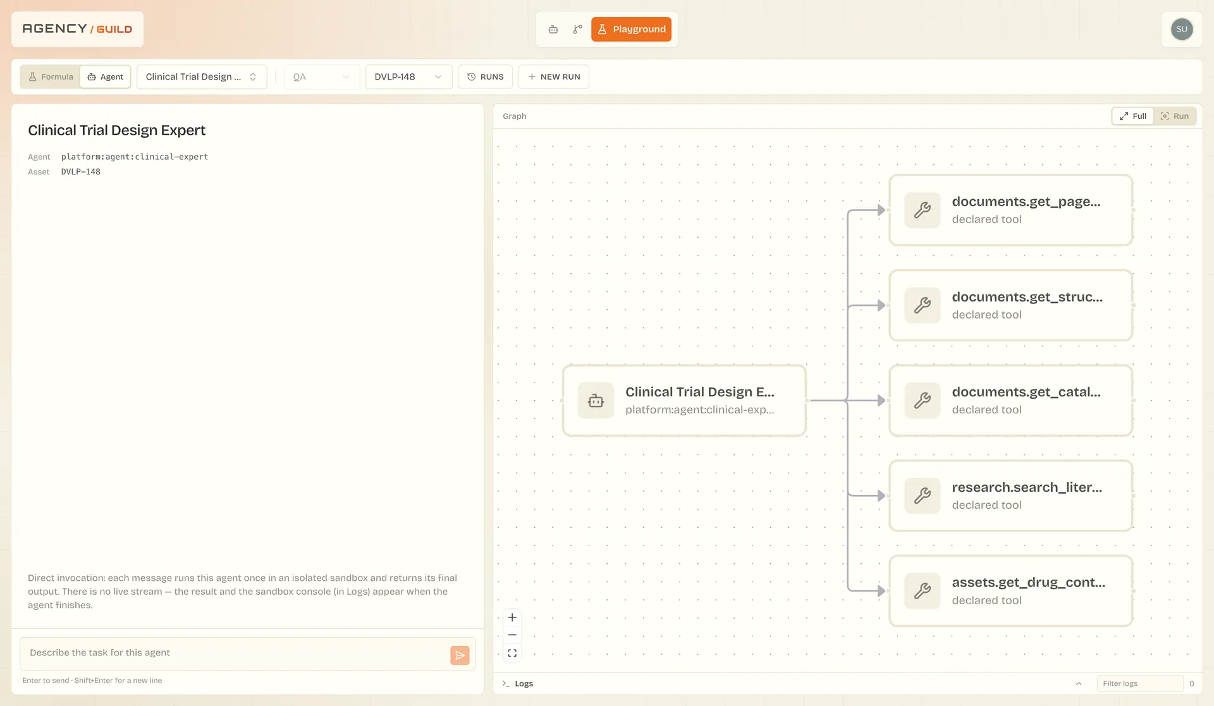Fit graph to view

tap(512, 653)
